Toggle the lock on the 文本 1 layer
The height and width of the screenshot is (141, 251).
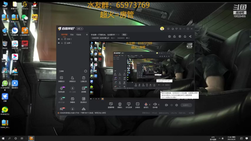pyautogui.click(x=62, y=39)
